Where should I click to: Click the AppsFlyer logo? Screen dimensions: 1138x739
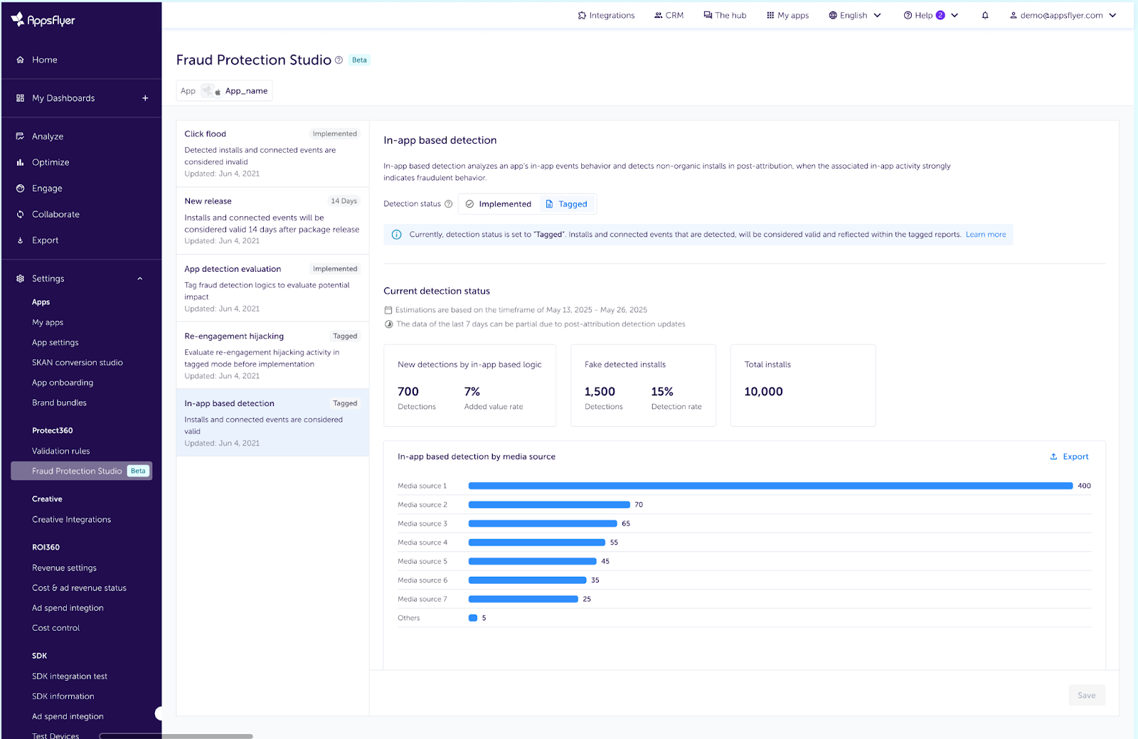click(x=43, y=20)
